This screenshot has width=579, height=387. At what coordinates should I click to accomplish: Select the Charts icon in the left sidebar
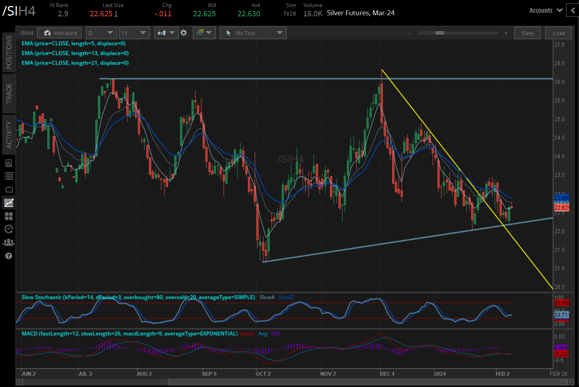coord(9,202)
